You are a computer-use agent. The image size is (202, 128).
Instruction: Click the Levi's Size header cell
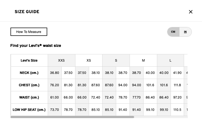[29, 61]
